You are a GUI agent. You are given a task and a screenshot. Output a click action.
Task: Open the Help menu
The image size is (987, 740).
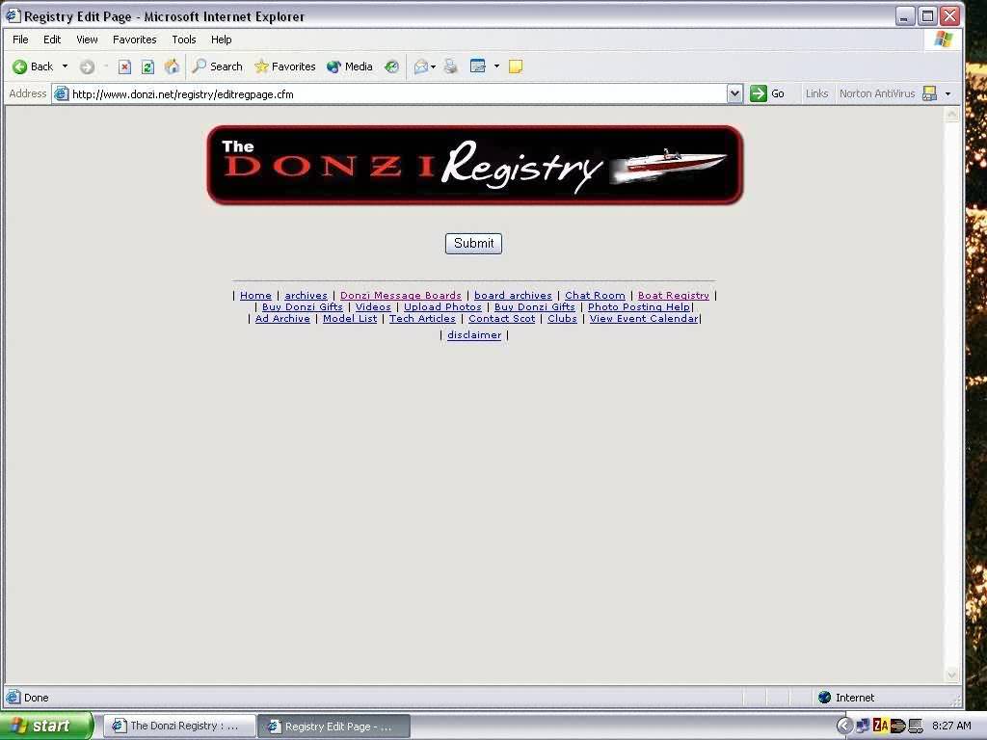[221, 40]
